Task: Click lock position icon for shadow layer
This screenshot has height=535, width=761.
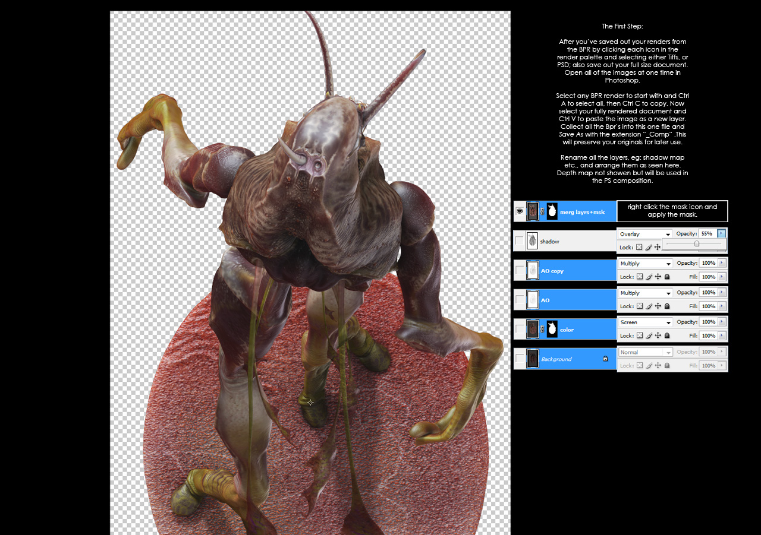Action: coord(658,247)
